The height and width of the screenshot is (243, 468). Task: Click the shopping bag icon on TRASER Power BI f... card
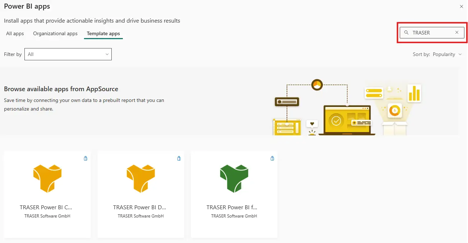pyautogui.click(x=272, y=158)
